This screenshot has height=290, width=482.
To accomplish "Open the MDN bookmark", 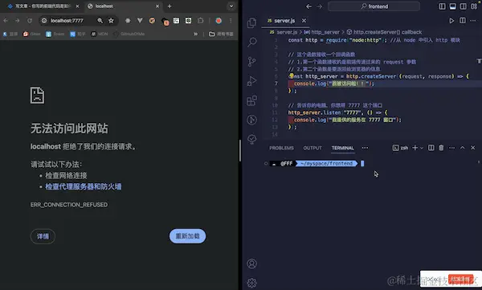I will [100, 34].
